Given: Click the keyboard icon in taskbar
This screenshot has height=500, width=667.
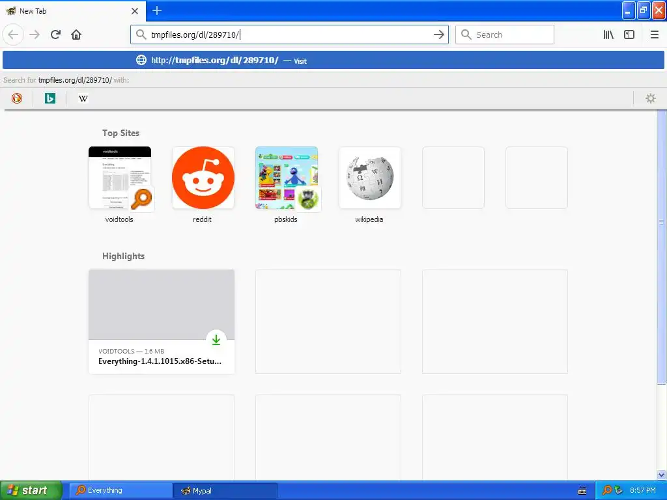Looking at the screenshot, I should [x=582, y=491].
